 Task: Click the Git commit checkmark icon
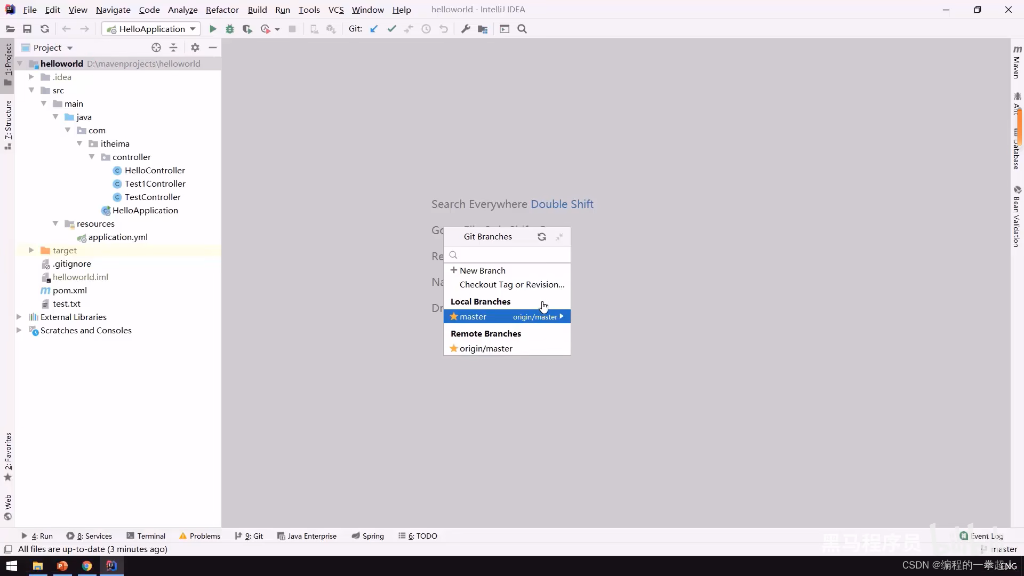point(392,29)
